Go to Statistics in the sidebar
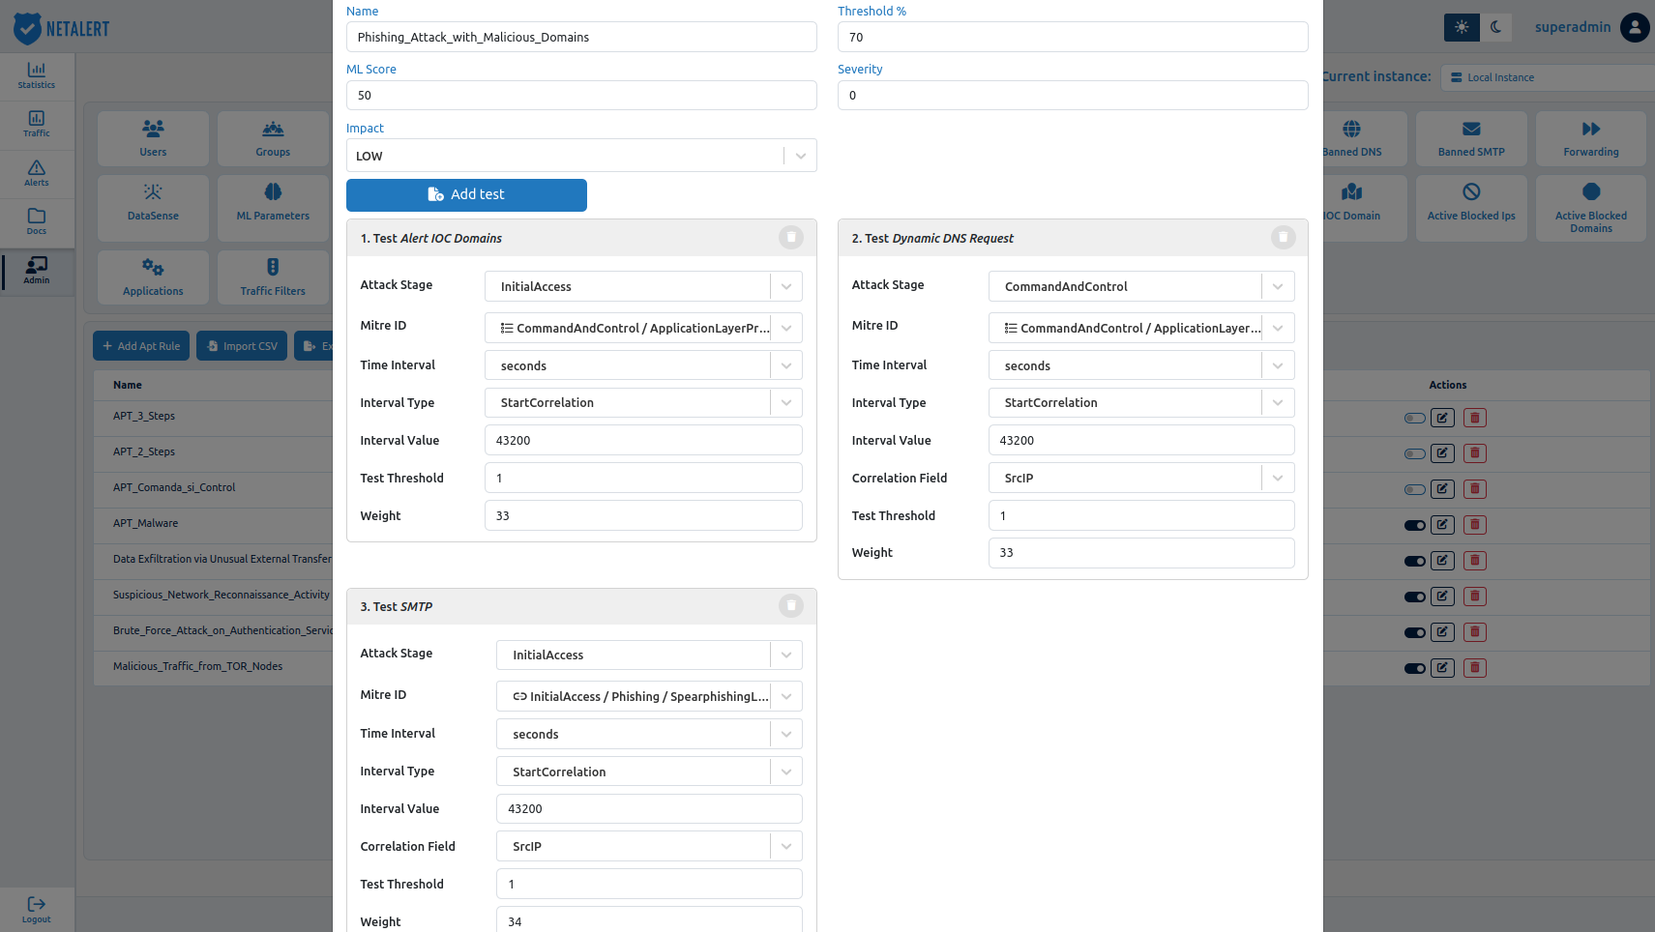The height and width of the screenshot is (932, 1655). 37,75
